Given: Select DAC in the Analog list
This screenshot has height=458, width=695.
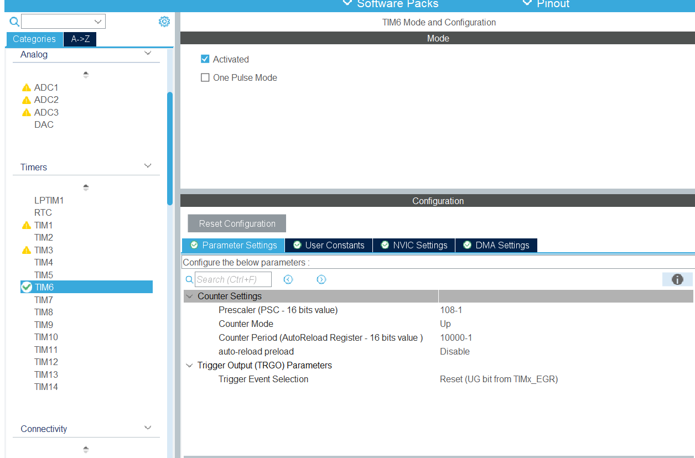Looking at the screenshot, I should point(44,124).
